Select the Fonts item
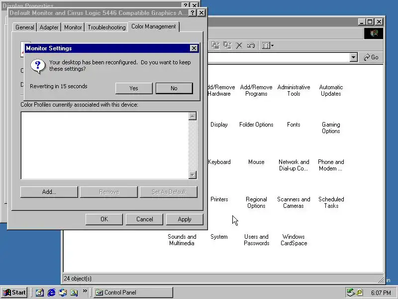The width and height of the screenshot is (398, 299). pos(294,125)
